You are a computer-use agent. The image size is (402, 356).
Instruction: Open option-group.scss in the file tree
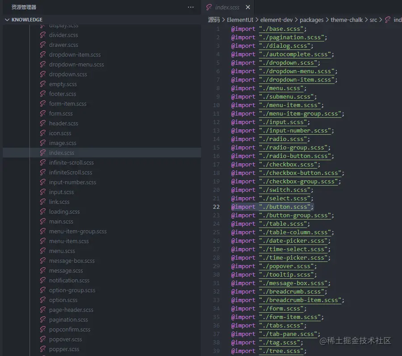72,290
